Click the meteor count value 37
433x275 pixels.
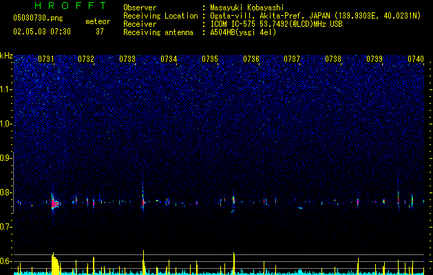(x=100, y=32)
